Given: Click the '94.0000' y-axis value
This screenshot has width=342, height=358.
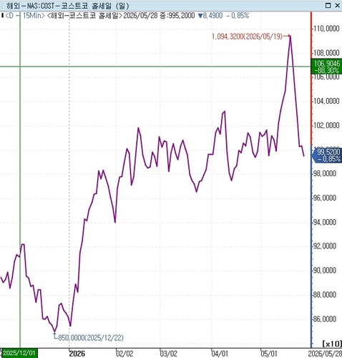Looking at the screenshot, I should tap(325, 222).
